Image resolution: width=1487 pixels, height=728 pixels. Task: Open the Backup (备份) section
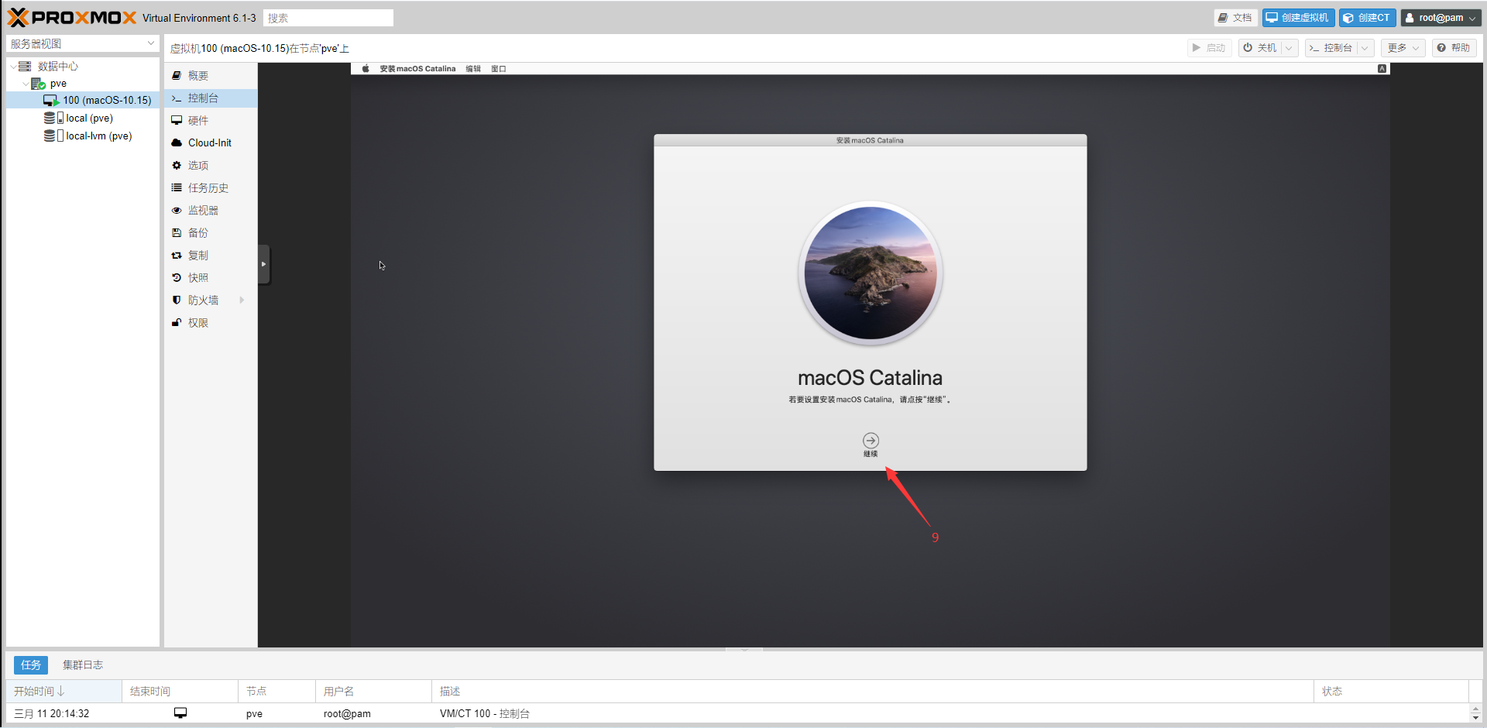(197, 233)
